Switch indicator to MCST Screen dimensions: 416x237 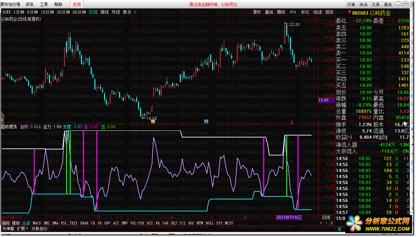click(229, 223)
